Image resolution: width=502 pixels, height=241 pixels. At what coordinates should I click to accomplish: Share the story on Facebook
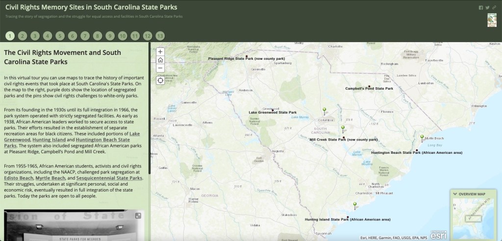481,8
